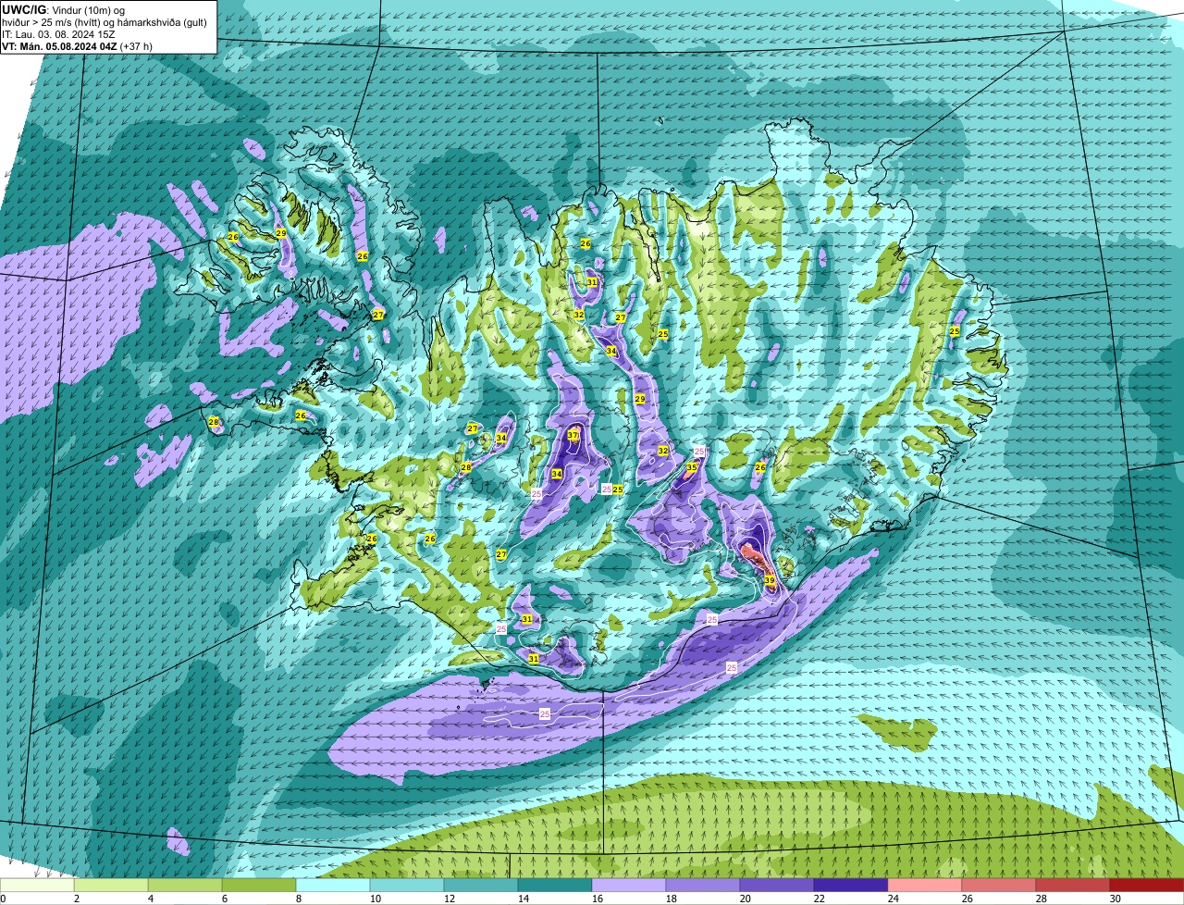Viewport: 1184px width, 905px height.
Task: Pick the dark red legend swatch above 30
Action: click(1147, 885)
